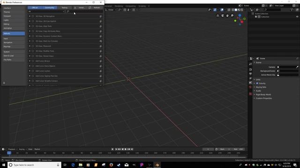The height and width of the screenshot is (168, 300).
Task: Enable the 3D View: Copy Attributes Menu checkbox
Action: 33,31
